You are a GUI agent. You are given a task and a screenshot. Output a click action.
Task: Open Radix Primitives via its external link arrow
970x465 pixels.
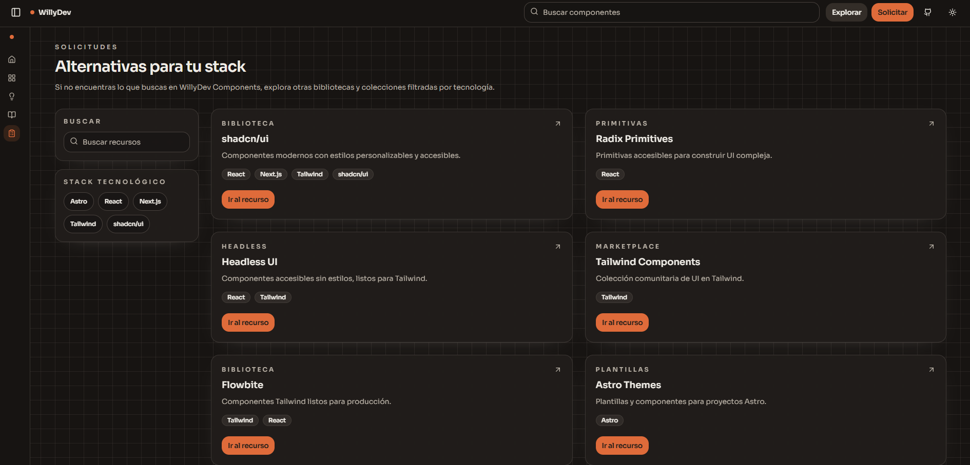932,124
